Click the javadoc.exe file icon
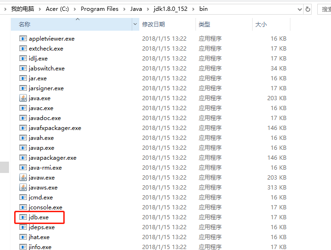The image size is (331, 250). pyautogui.click(x=23, y=118)
